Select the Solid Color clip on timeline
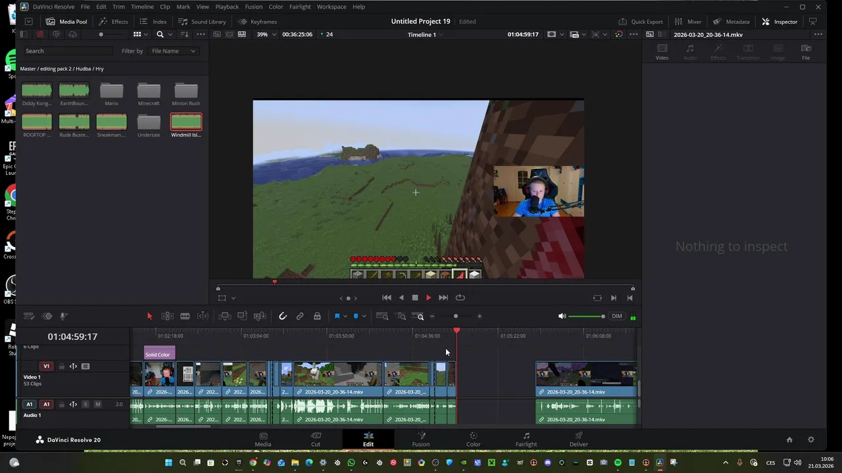The image size is (842, 473). click(x=159, y=353)
